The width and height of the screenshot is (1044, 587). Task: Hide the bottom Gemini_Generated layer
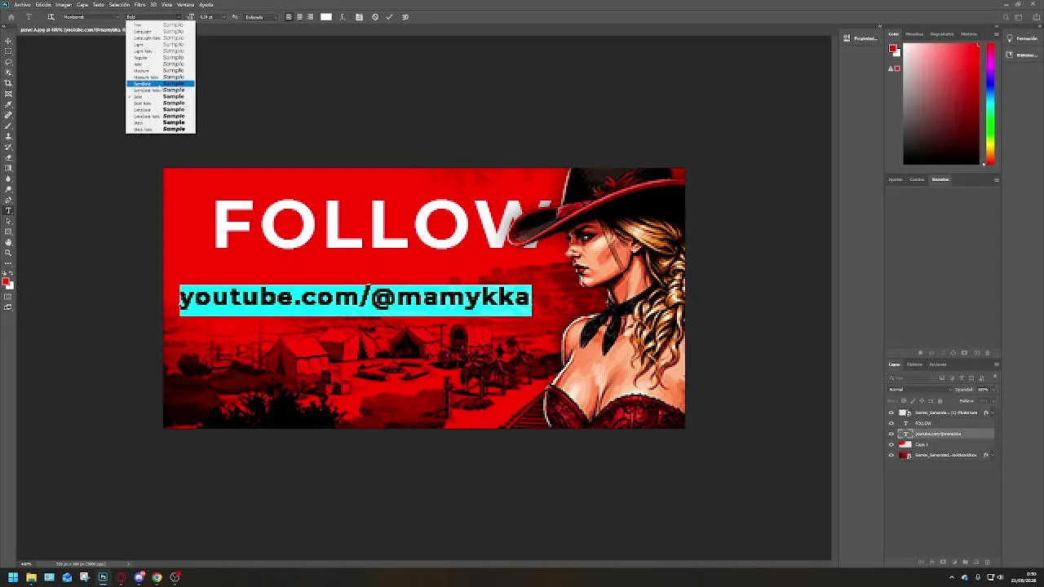(891, 455)
